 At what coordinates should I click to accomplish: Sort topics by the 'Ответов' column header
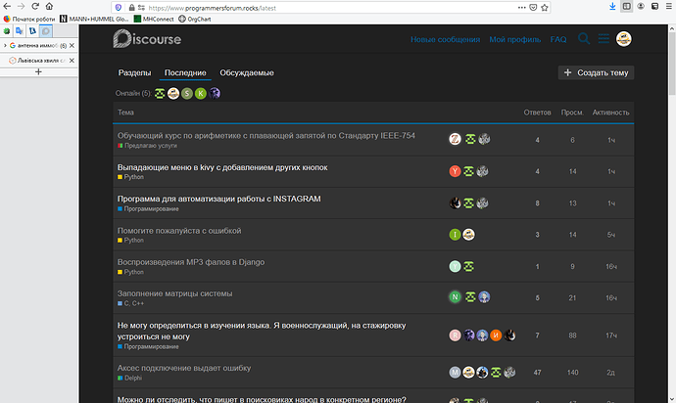[537, 112]
